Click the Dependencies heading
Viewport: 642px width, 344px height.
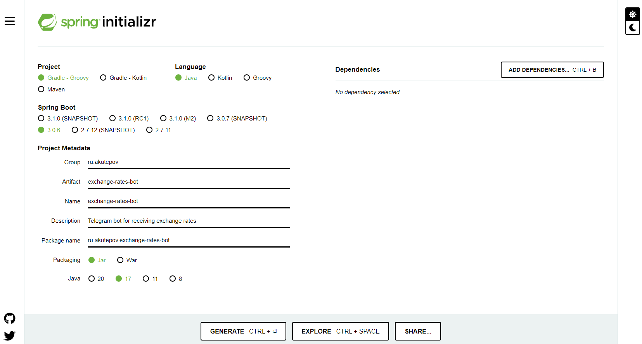tap(357, 70)
